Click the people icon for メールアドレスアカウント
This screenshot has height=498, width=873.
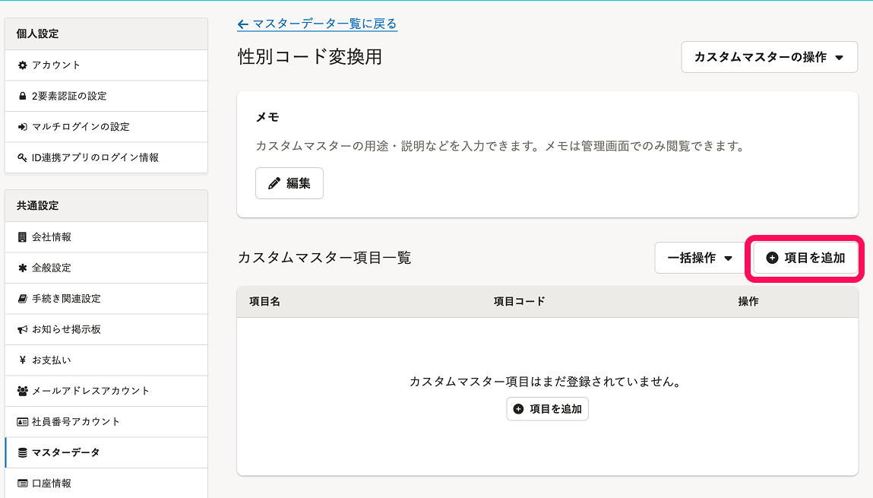[23, 391]
